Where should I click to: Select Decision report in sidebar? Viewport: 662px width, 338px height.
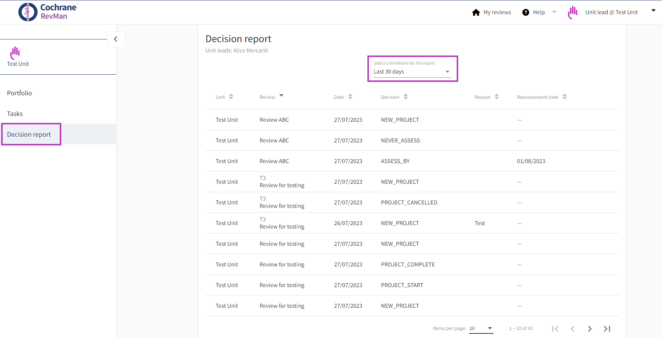coord(29,134)
